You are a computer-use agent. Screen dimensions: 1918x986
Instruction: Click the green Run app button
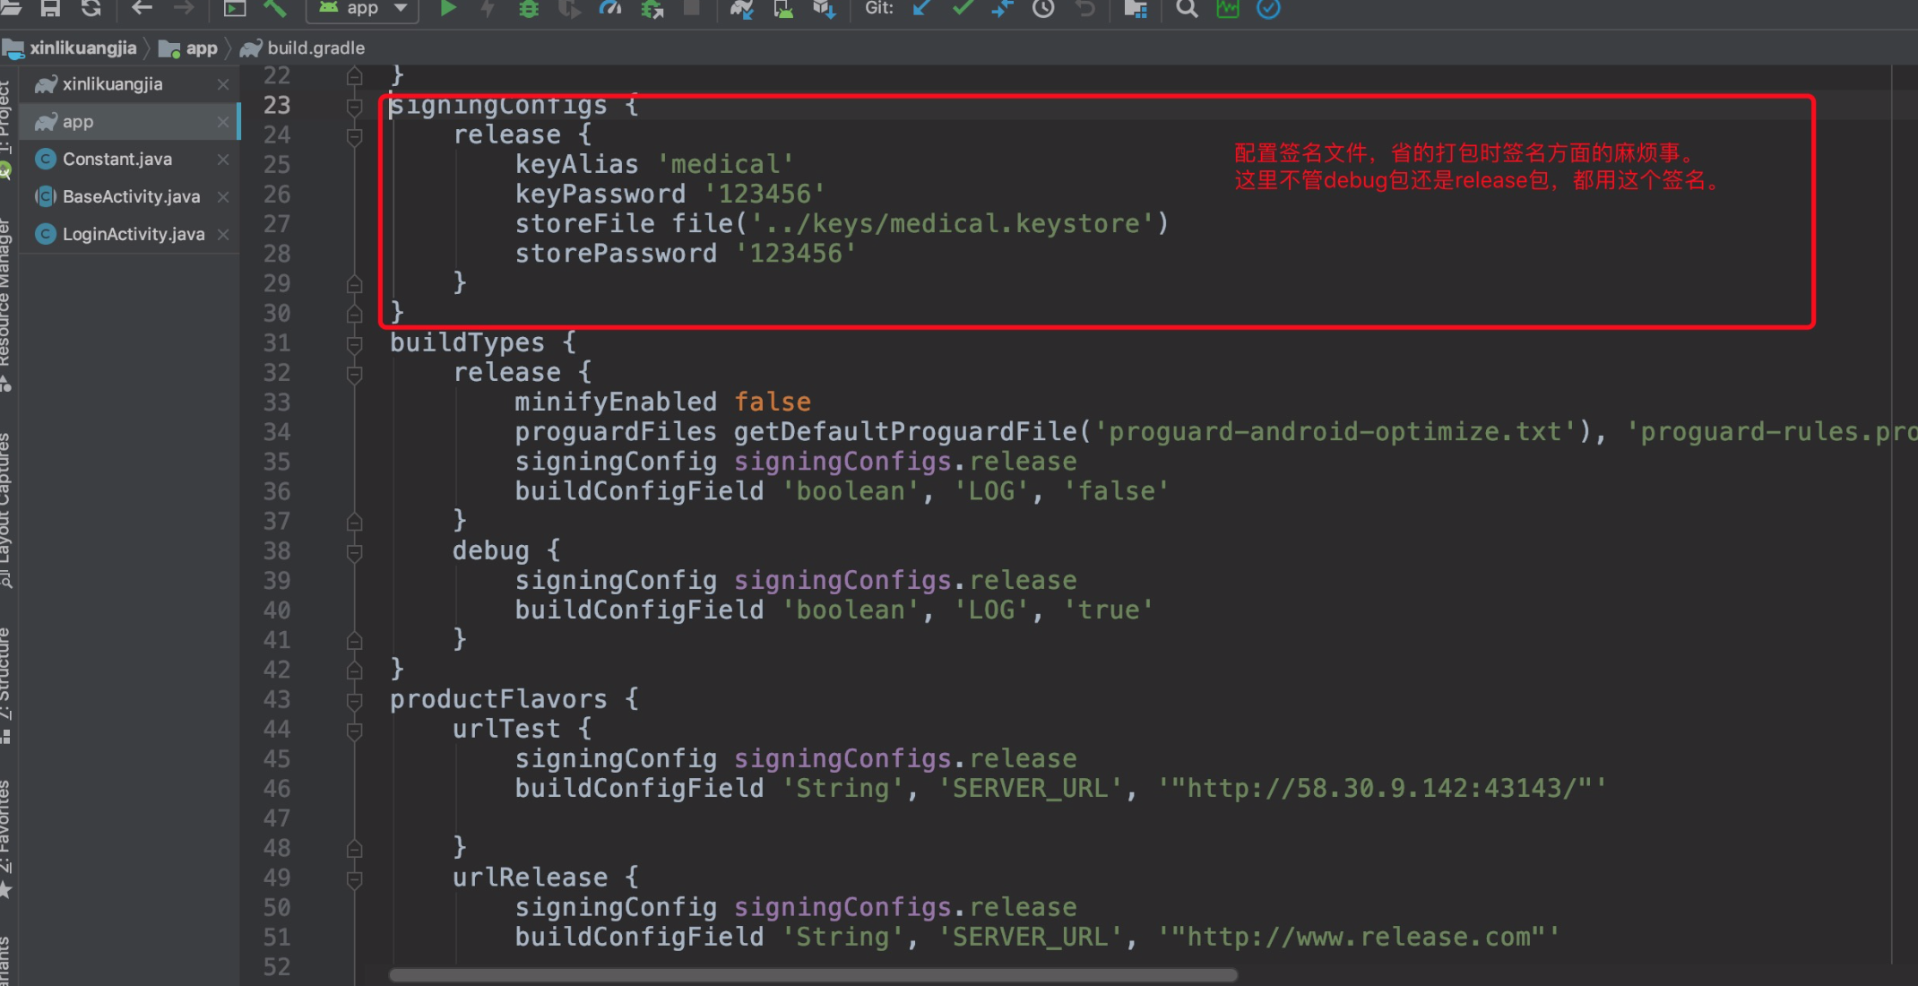[x=448, y=9]
